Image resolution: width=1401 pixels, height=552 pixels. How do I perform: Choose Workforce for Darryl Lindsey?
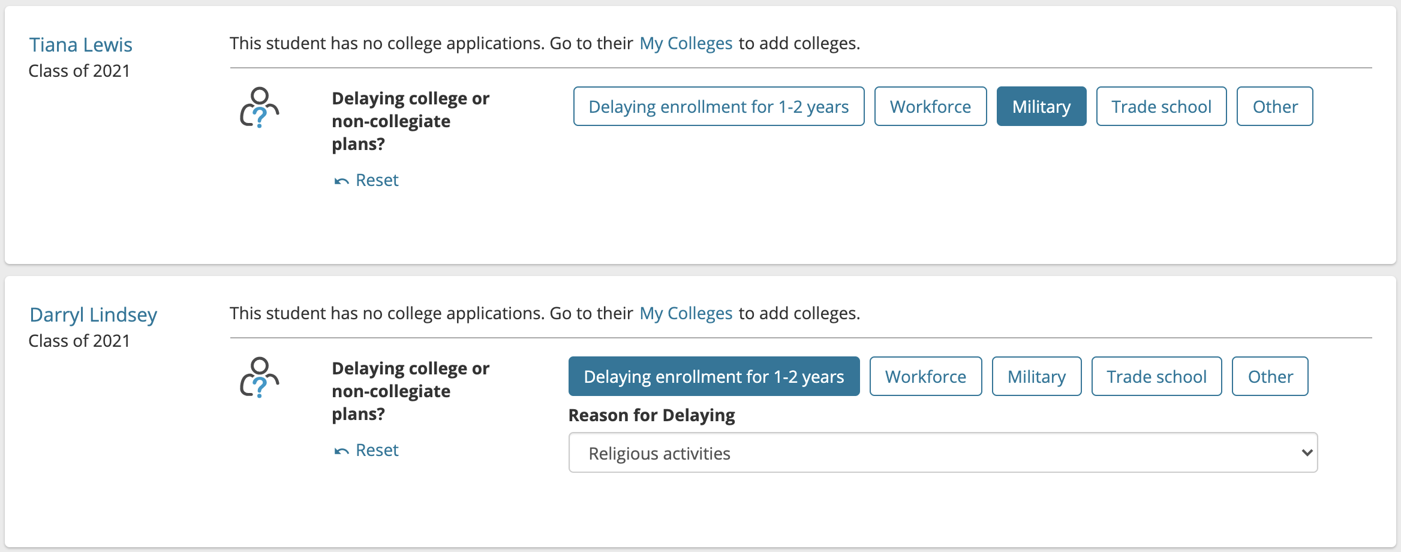click(x=925, y=376)
